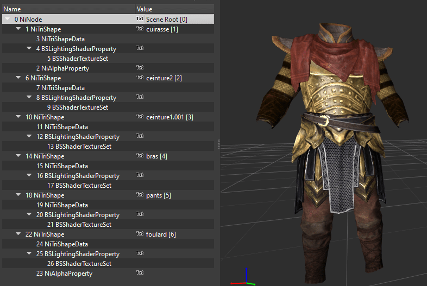Viewport: 427px width, 286px height.
Task: Select 21 BSShaderTextureSet block
Action: [79, 225]
